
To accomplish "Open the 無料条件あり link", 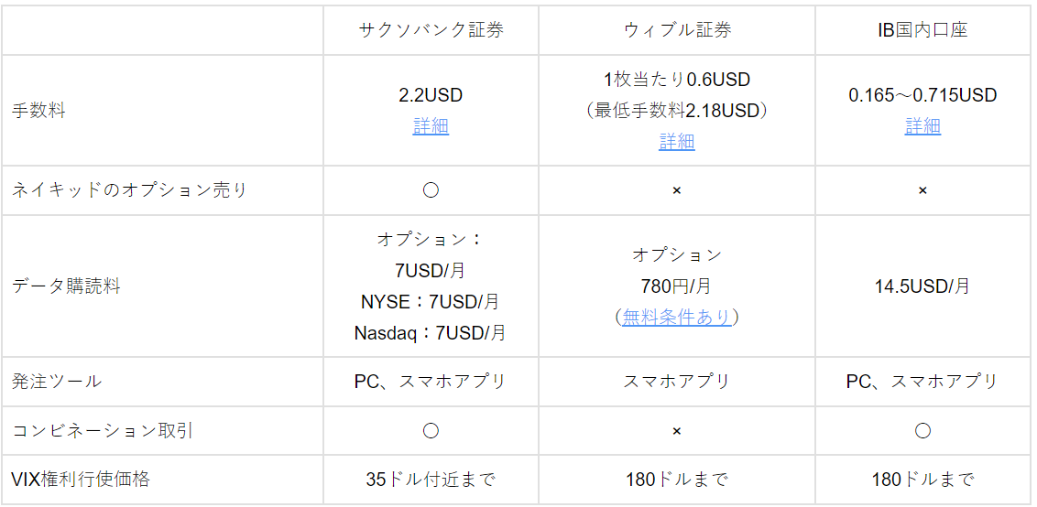I will click(677, 318).
